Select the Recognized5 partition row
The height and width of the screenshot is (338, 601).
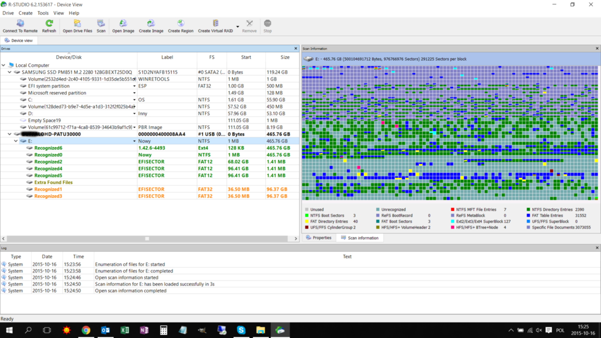coord(150,175)
